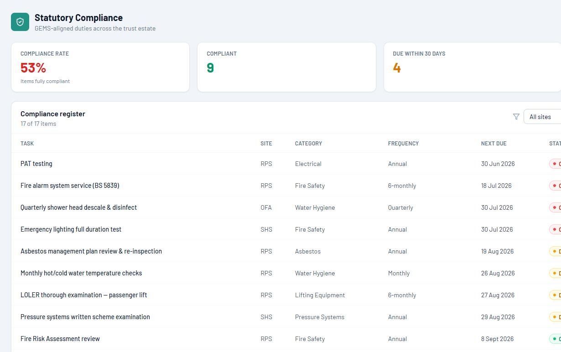Click the 'Electrical' category cell
Screen dimensions: 561x352
coord(308,164)
